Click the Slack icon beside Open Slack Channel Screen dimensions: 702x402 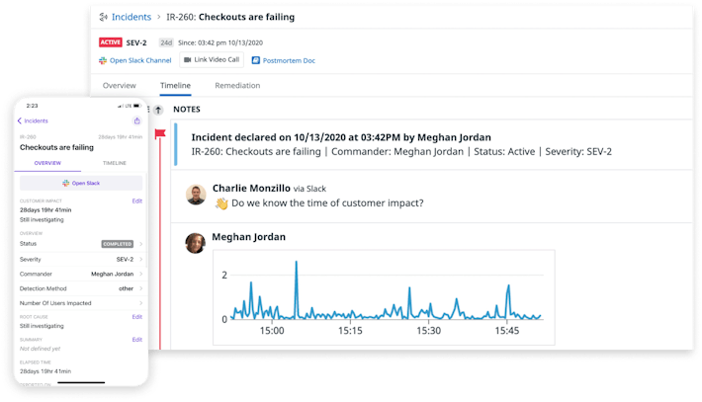(103, 60)
